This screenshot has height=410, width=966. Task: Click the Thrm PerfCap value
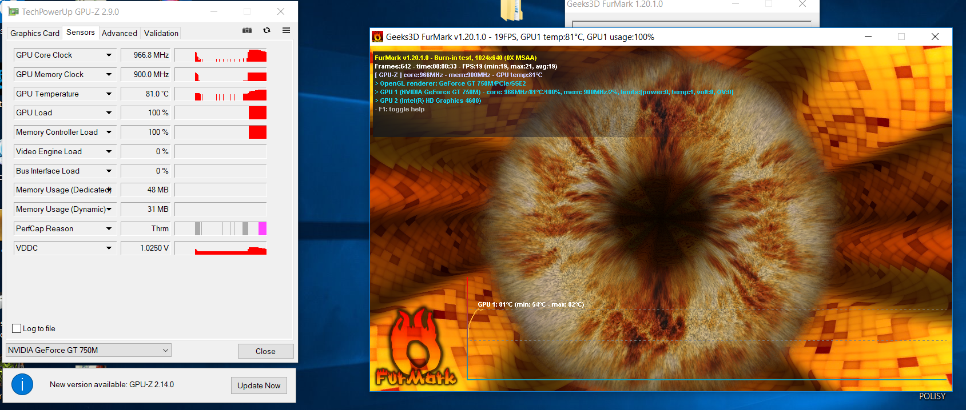(x=146, y=228)
